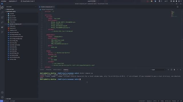This screenshot has width=183, height=102.
Task: Click the clock in the top bar
Action: click(91, 1)
